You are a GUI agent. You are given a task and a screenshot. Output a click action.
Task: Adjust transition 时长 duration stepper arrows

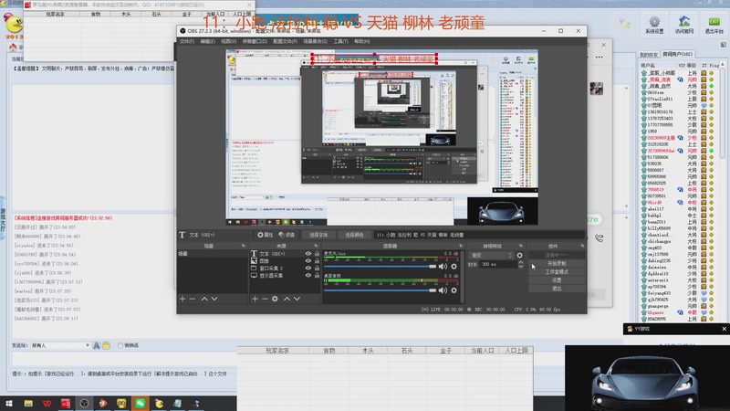(520, 264)
